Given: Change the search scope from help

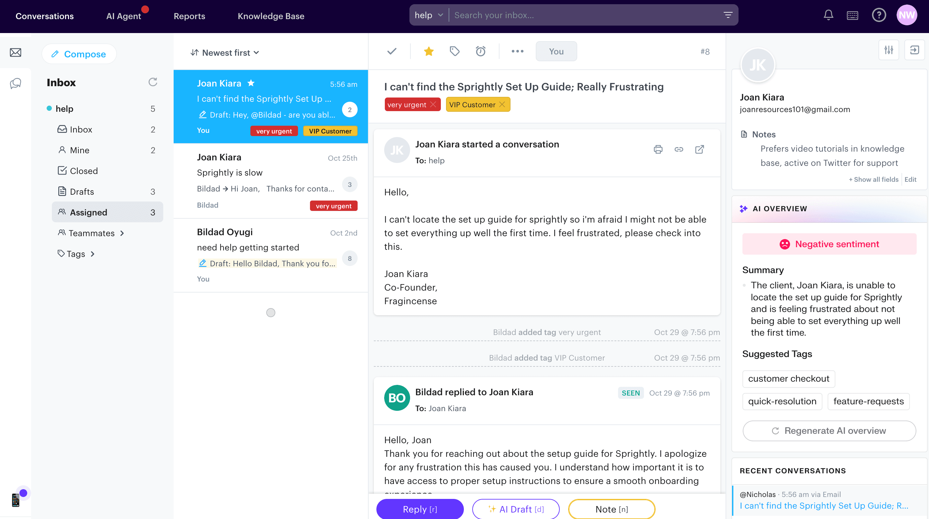Looking at the screenshot, I should (x=429, y=15).
